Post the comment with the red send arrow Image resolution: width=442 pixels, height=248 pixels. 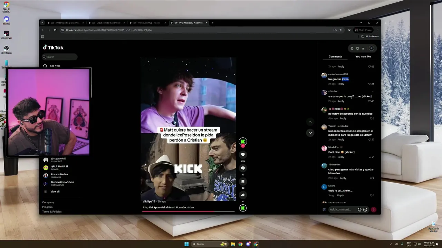point(373,209)
